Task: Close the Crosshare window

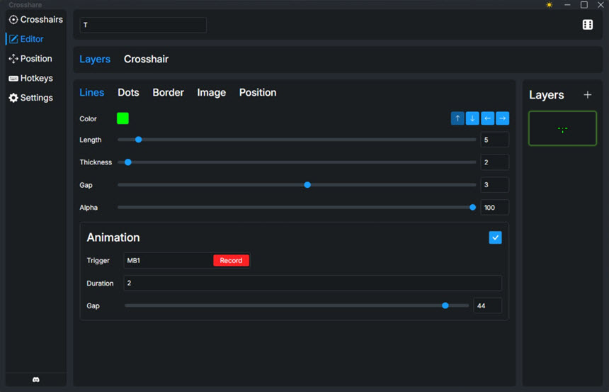Action: [x=601, y=5]
